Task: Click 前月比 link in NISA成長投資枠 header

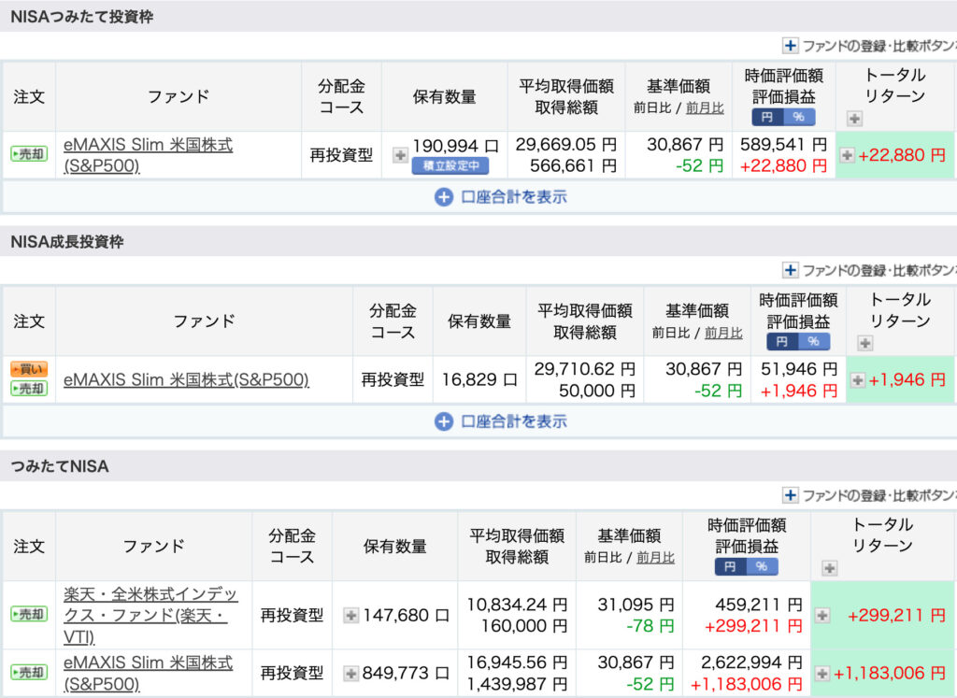Action: pos(723,333)
